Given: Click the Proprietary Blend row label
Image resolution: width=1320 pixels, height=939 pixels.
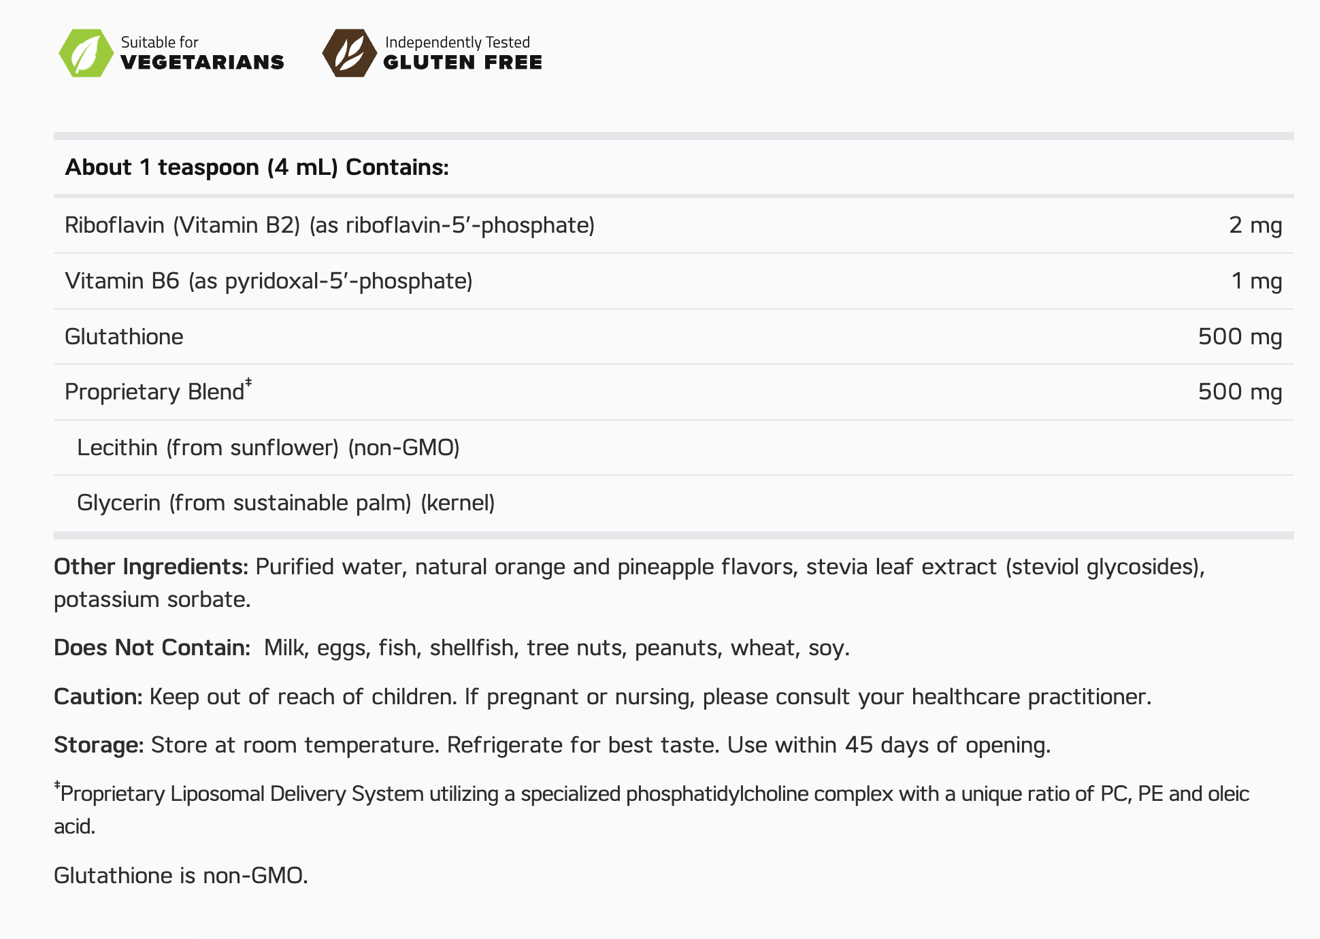Looking at the screenshot, I should pos(154,392).
